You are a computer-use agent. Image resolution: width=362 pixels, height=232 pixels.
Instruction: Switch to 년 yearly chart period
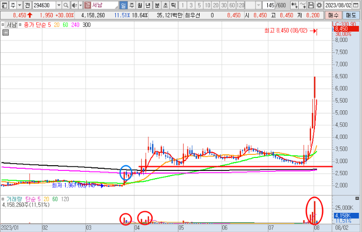(148, 5)
